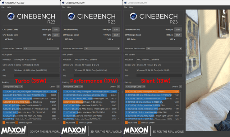The height and width of the screenshot is (137, 230).
Task: Click the 7.52 x MP Ratio value
Action: click(x=50, y=39)
